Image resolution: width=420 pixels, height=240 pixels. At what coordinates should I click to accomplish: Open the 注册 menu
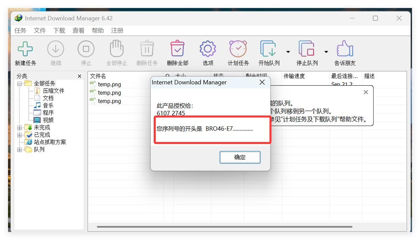click(117, 31)
